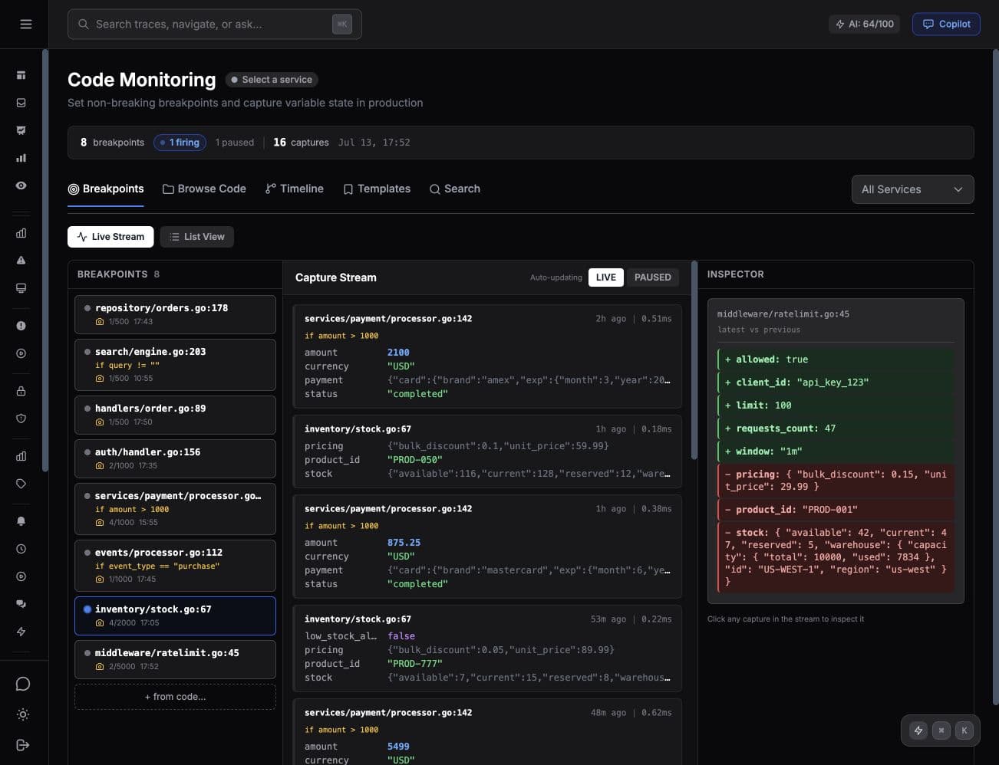Click the floating K shortcut key button
Viewport: 999px width, 765px height.
pos(964,731)
